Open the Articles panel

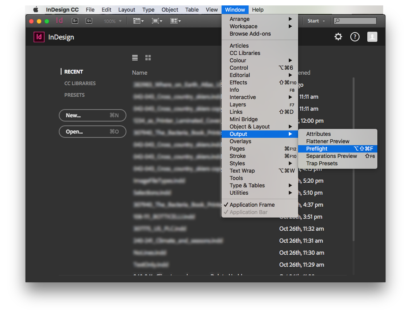260,46
